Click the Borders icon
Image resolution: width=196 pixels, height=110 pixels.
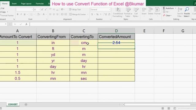pyautogui.click(x=31, y=14)
